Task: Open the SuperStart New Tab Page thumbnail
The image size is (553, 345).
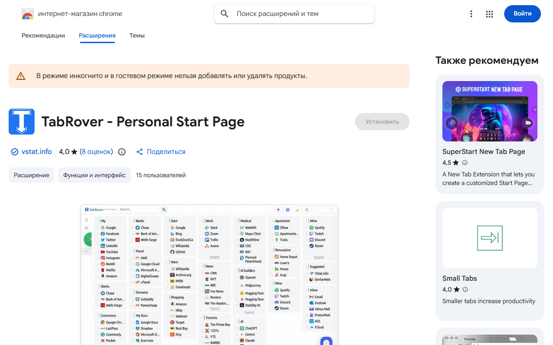Action: click(x=490, y=111)
